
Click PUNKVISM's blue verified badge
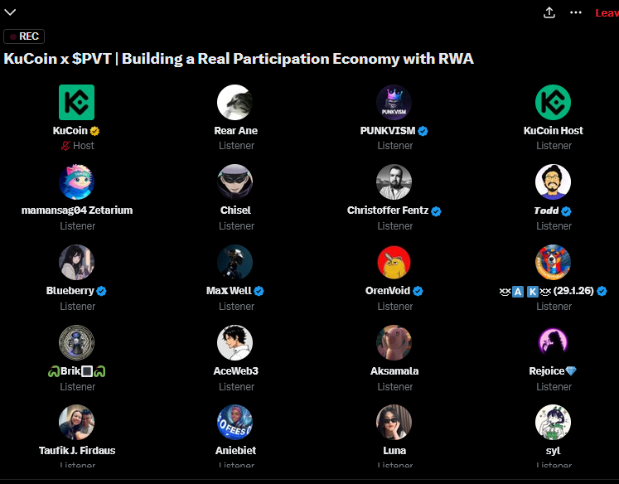(x=423, y=131)
